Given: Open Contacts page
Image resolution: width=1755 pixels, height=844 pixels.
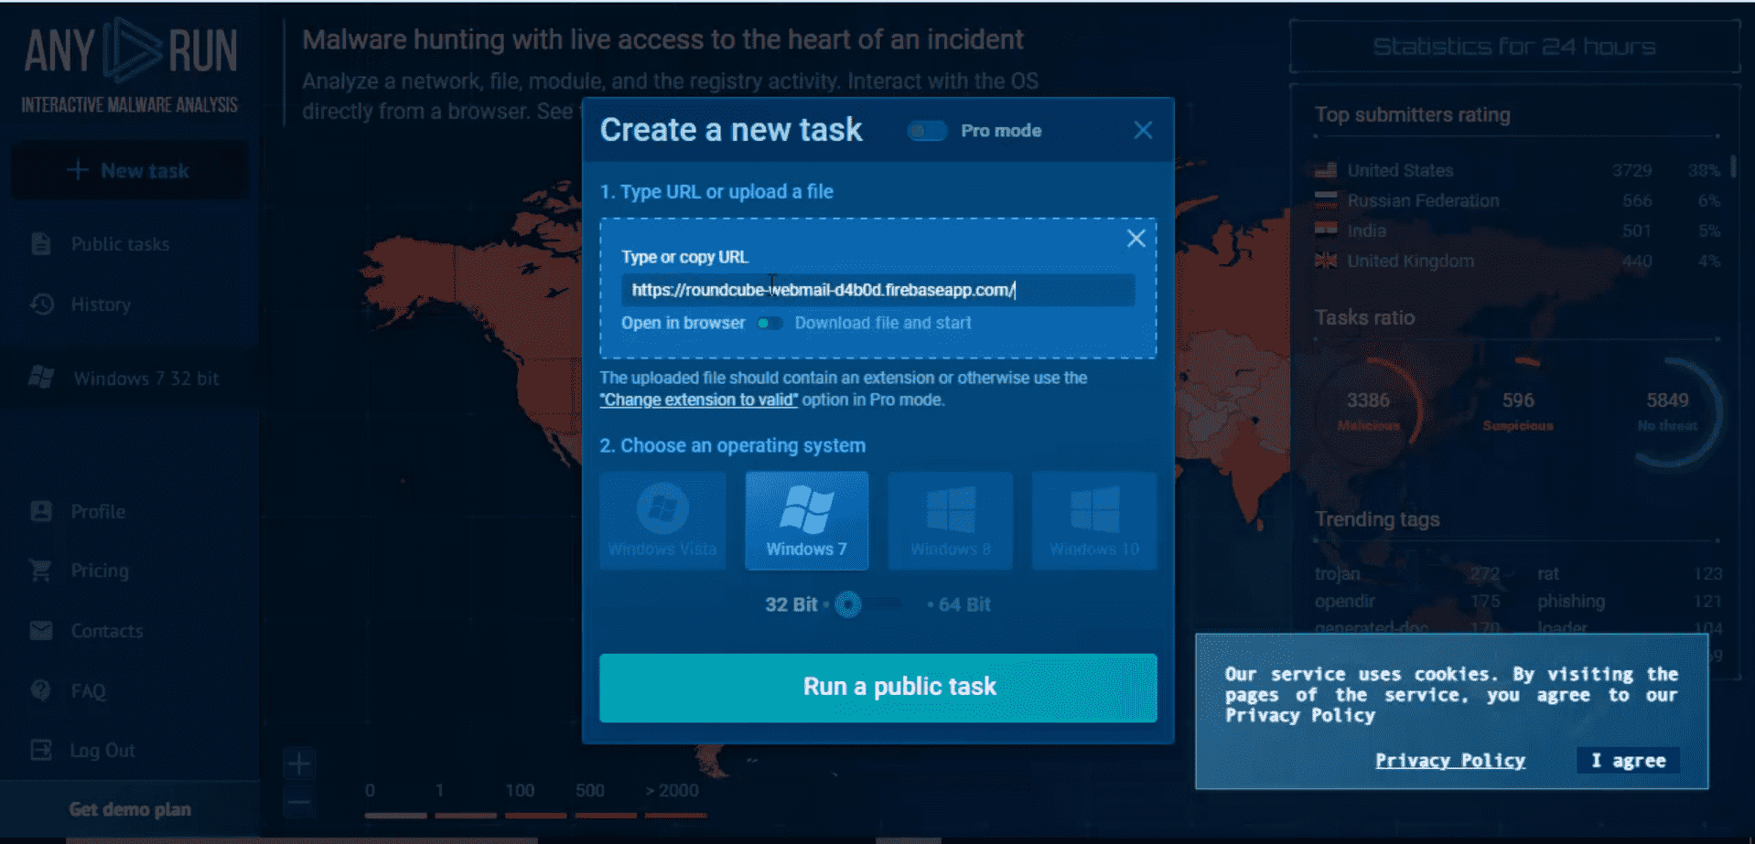Looking at the screenshot, I should (107, 631).
